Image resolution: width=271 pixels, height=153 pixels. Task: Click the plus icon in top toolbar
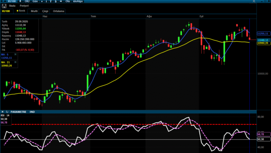click(42, 2)
